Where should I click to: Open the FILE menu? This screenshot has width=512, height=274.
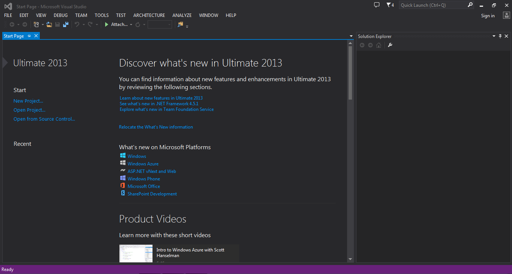(x=8, y=15)
